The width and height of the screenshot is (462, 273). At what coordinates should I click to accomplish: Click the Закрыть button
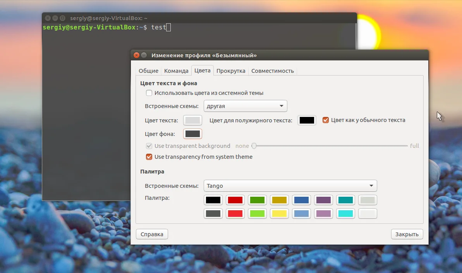[x=407, y=234]
